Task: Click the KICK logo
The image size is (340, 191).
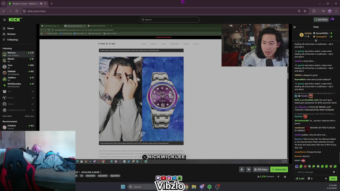Action: pos(15,20)
